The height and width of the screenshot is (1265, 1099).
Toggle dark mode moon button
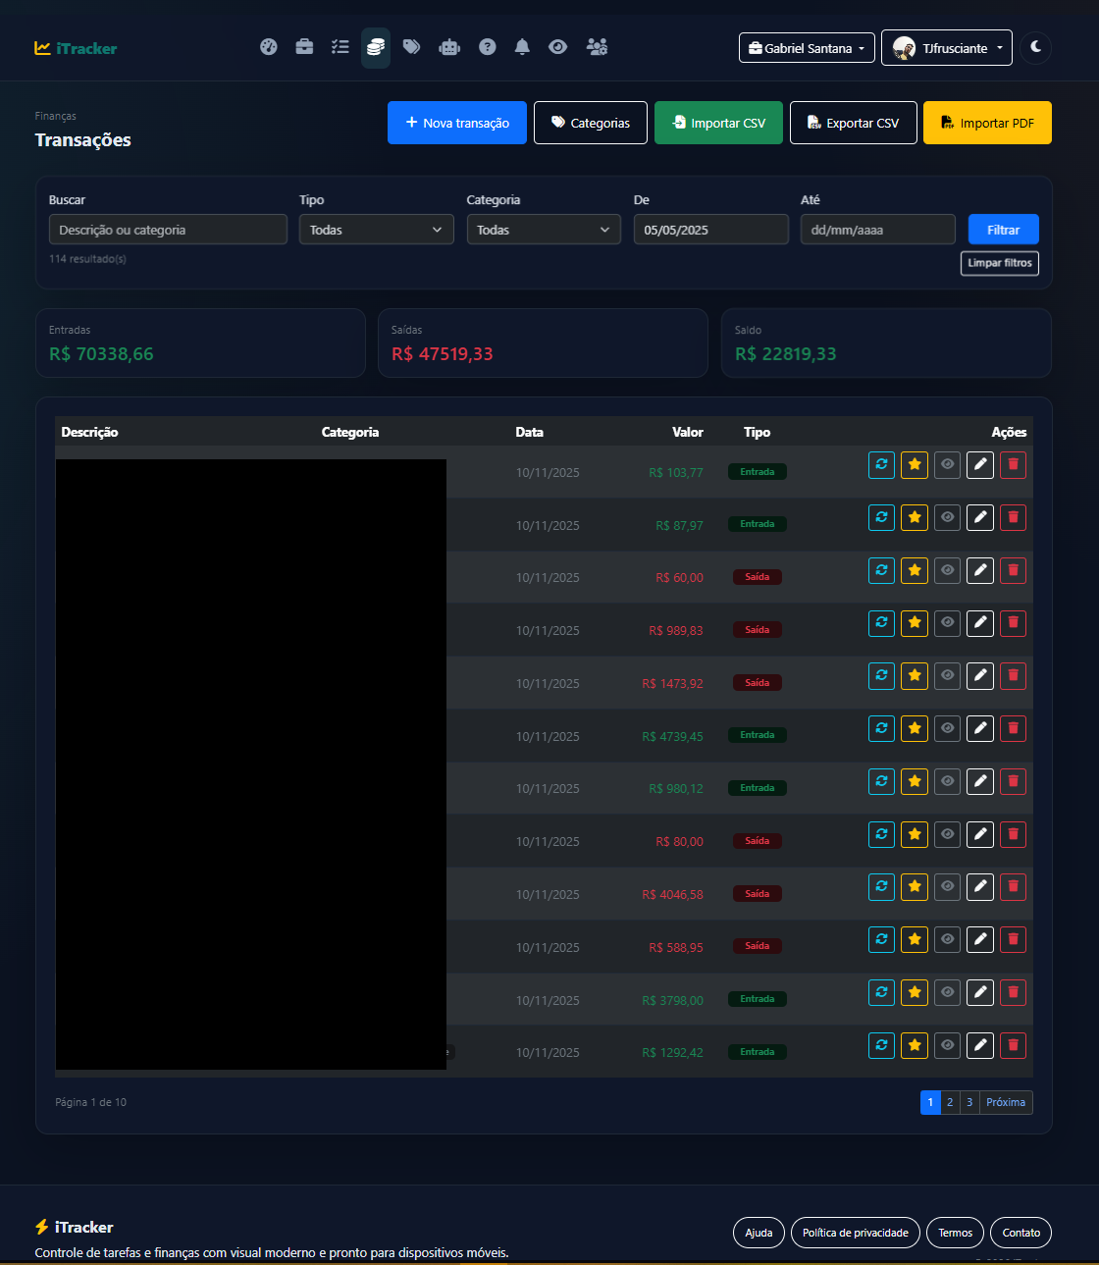tap(1035, 47)
